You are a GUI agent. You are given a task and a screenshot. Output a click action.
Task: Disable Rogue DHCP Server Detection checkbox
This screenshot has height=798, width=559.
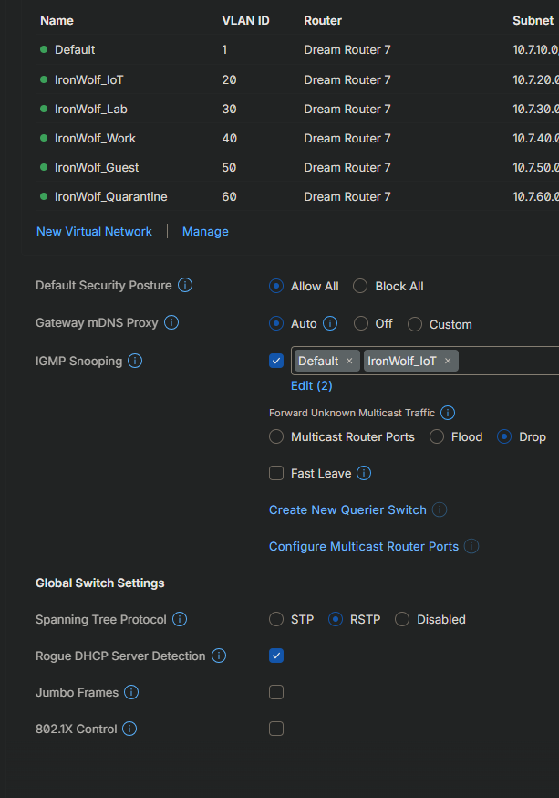(x=276, y=656)
